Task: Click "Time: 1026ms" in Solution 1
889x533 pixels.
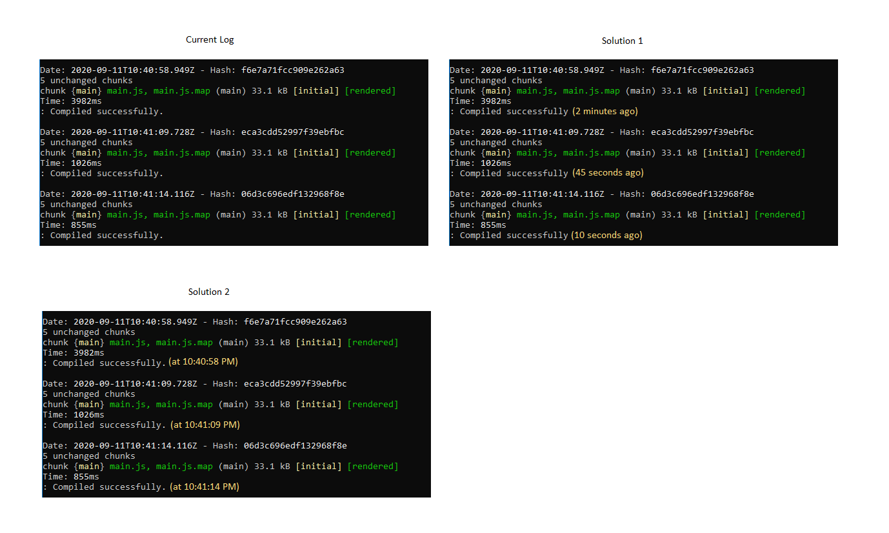Action: [x=481, y=163]
